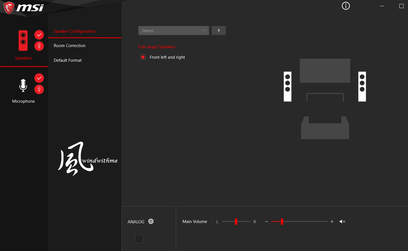Image resolution: width=408 pixels, height=251 pixels.
Task: Increase volume with the plus button
Action: tap(332, 221)
